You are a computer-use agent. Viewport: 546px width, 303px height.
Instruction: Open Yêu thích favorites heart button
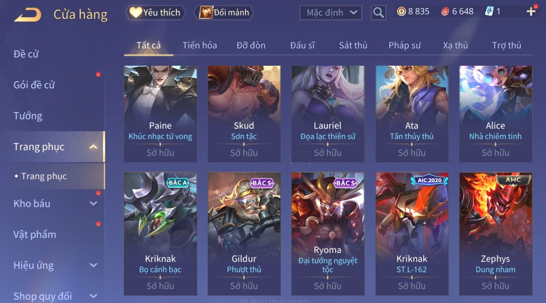tap(156, 13)
